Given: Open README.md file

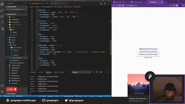Looking at the screenshot, I should coord(15,81).
